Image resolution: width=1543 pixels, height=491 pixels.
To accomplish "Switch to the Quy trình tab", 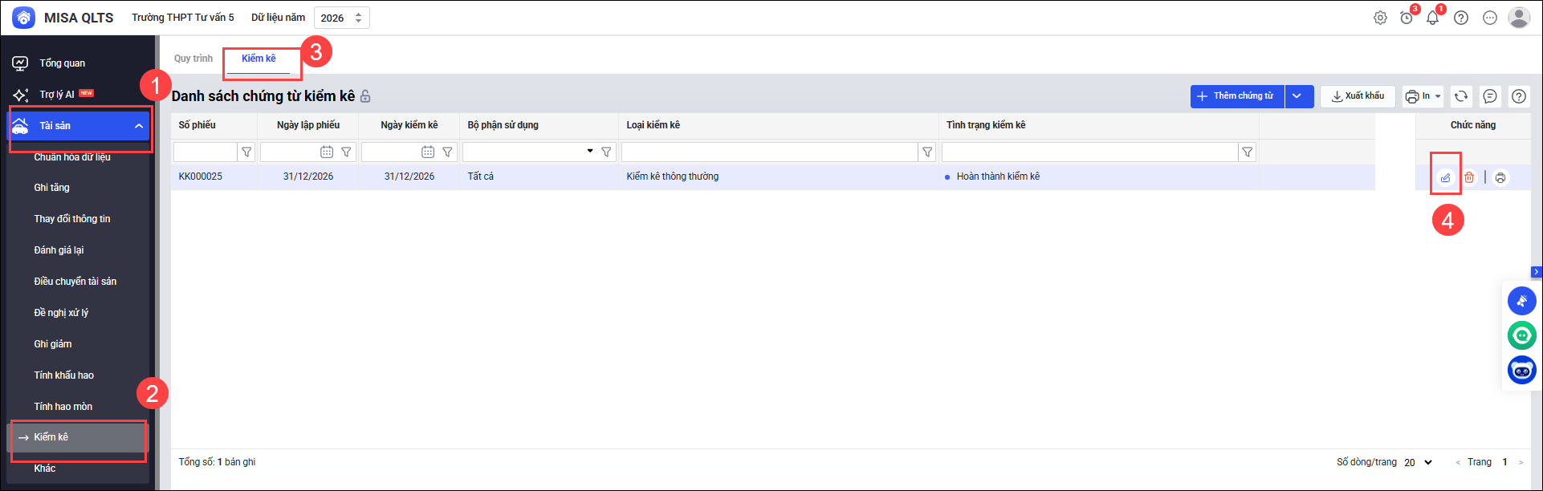I will click(x=193, y=59).
